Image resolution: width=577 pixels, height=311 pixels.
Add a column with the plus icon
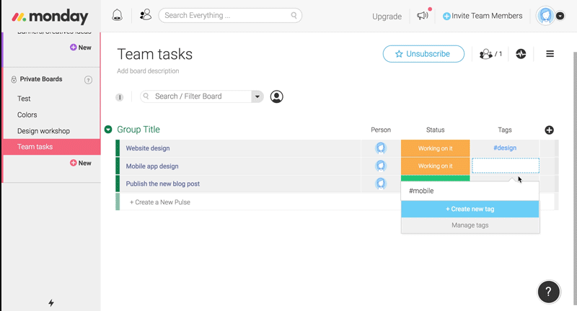549,130
